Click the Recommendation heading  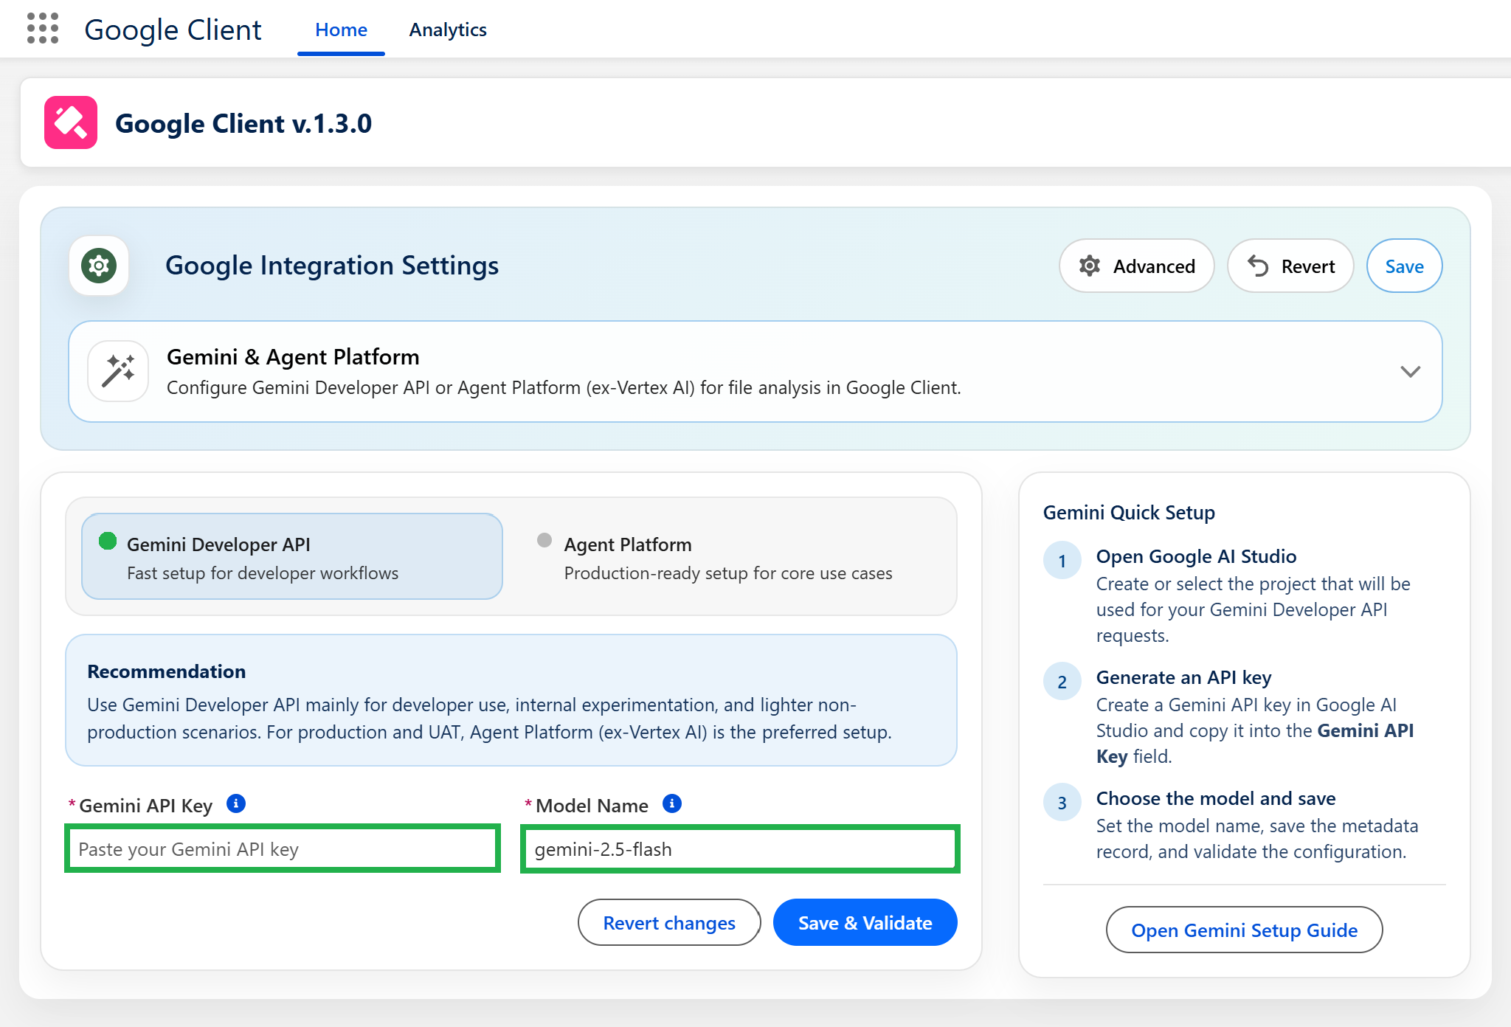(x=167, y=671)
